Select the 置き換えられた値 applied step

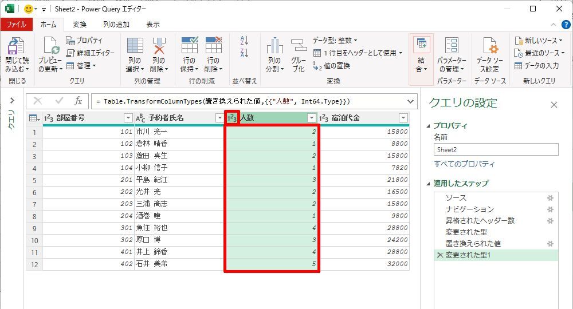(x=473, y=244)
